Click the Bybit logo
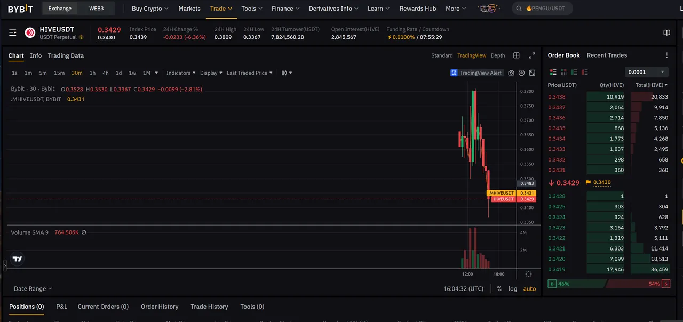The height and width of the screenshot is (322, 683). [x=20, y=9]
